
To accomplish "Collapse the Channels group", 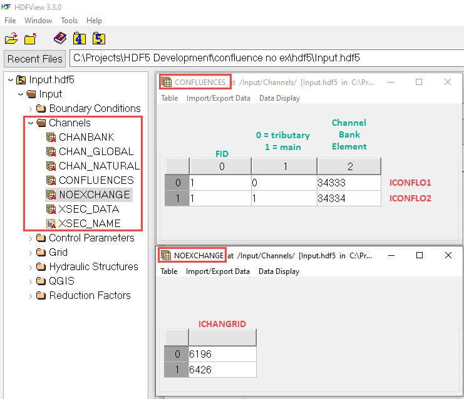I will tap(30, 123).
